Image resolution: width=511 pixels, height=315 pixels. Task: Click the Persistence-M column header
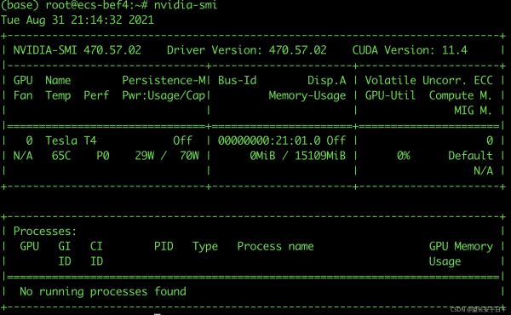[x=164, y=81]
